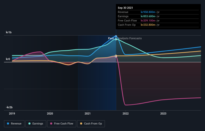This screenshot has height=131, width=205.
Task: Toggle the Cash From Op legend button
Action: click(x=91, y=124)
